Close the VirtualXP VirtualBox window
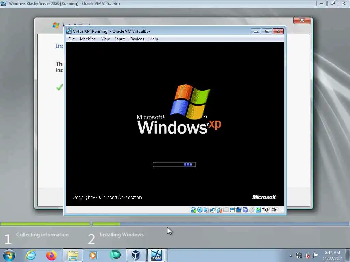Screen dimensions: 350x262 (x=278, y=31)
